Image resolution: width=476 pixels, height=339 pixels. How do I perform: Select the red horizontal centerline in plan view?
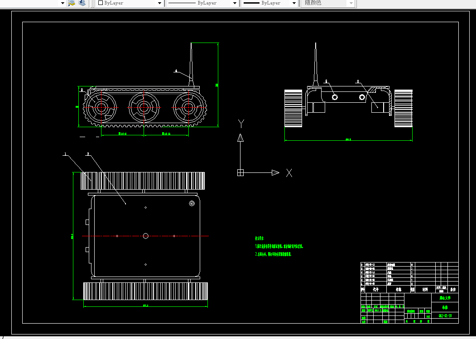[145, 236]
